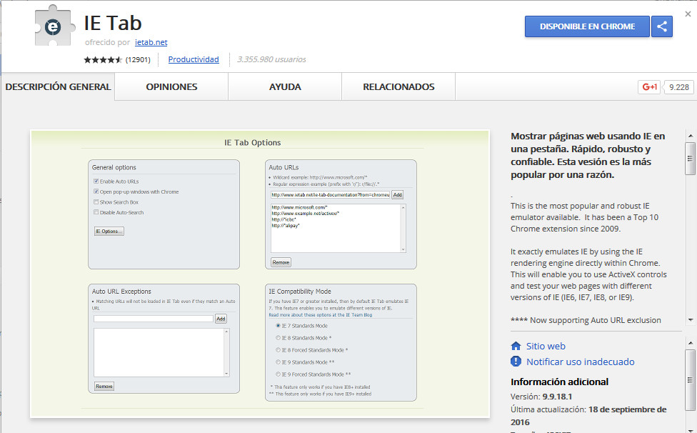Click the star rating icons
697x433 pixels.
tap(103, 59)
